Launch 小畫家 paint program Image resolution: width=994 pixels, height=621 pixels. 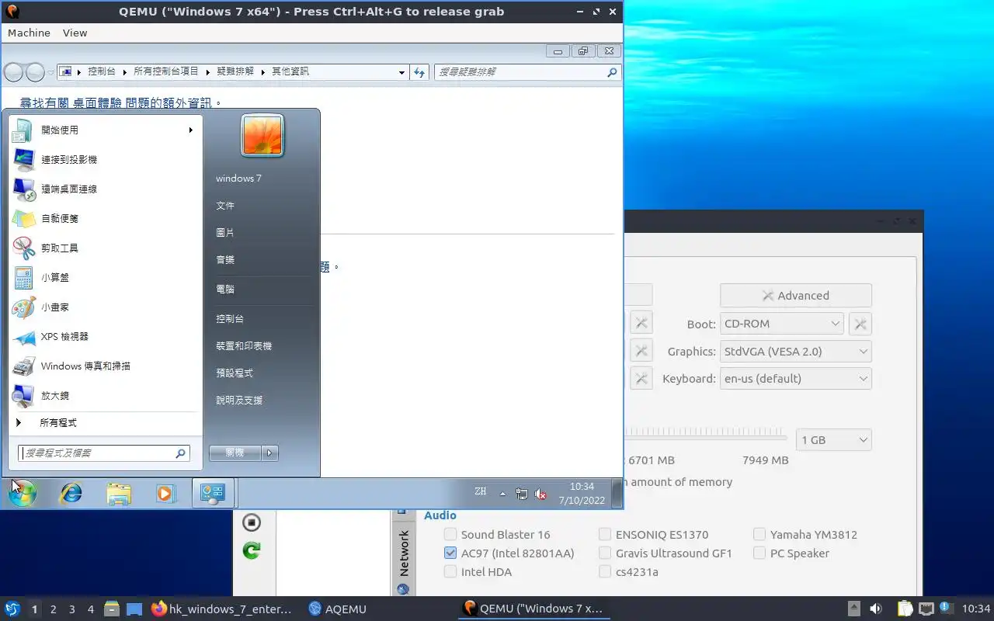(x=104, y=307)
